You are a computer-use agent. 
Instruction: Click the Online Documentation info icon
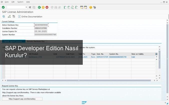[19, 16]
